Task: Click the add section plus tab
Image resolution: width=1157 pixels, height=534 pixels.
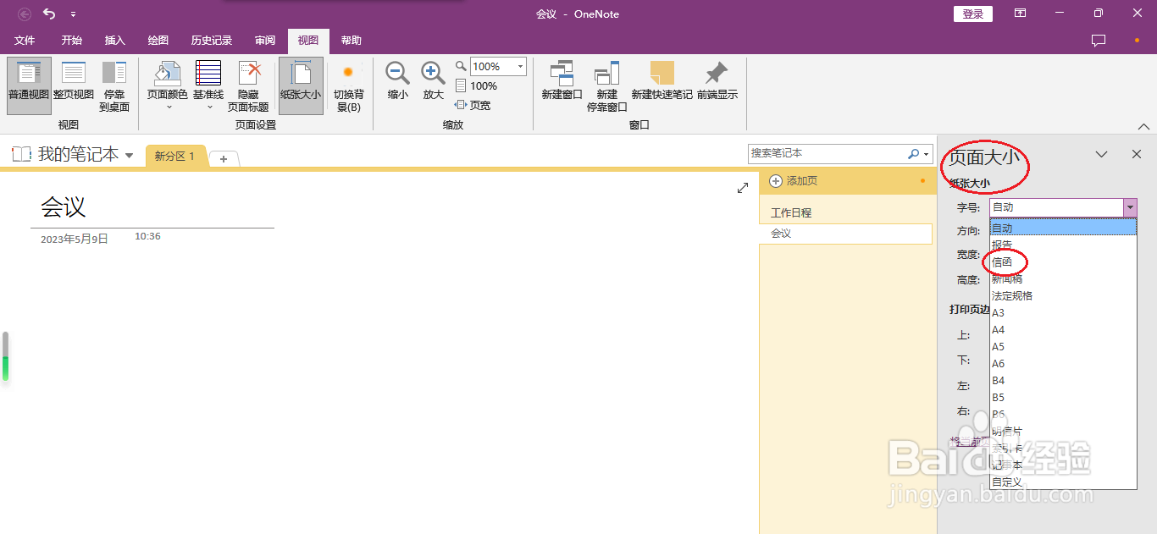Action: coord(224,159)
